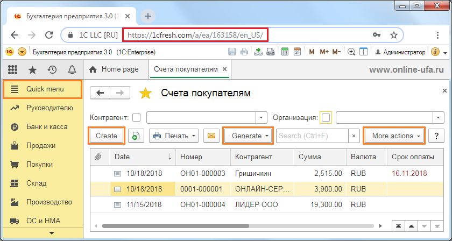452x241 pixels.
Task: Click the zoom magnifier icon in top toolbar
Action: coord(351,52)
